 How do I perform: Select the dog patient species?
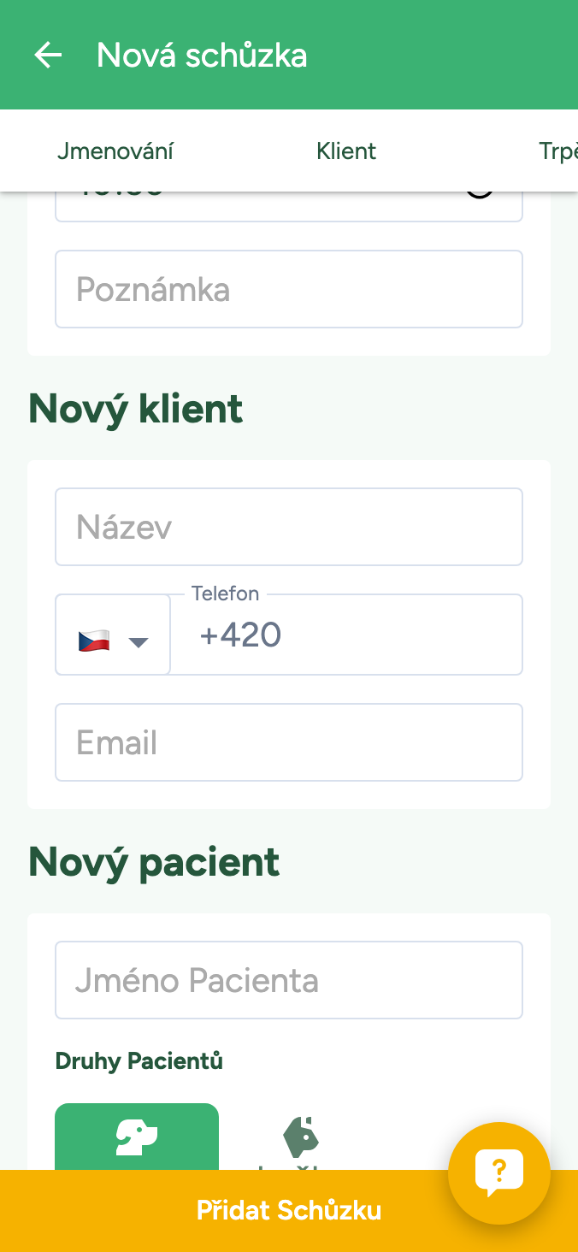coord(137,1137)
